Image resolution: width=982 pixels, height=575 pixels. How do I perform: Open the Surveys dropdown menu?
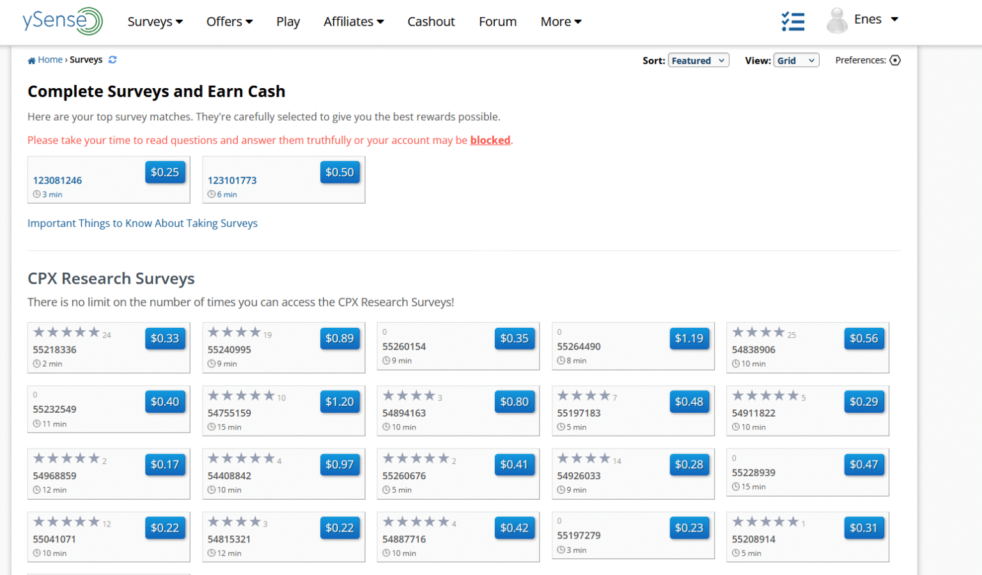click(x=155, y=21)
